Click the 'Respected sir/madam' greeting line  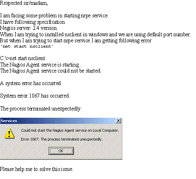pos(24,3)
